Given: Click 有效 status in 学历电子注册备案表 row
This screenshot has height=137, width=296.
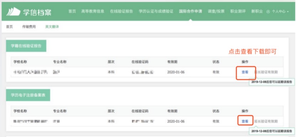Looking at the screenshot, I should pyautogui.click(x=216, y=121).
